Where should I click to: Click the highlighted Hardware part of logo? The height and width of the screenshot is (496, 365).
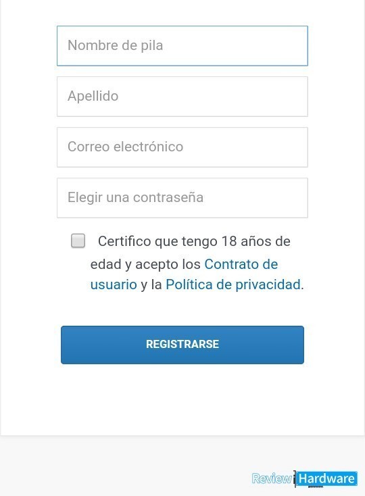tap(326, 478)
